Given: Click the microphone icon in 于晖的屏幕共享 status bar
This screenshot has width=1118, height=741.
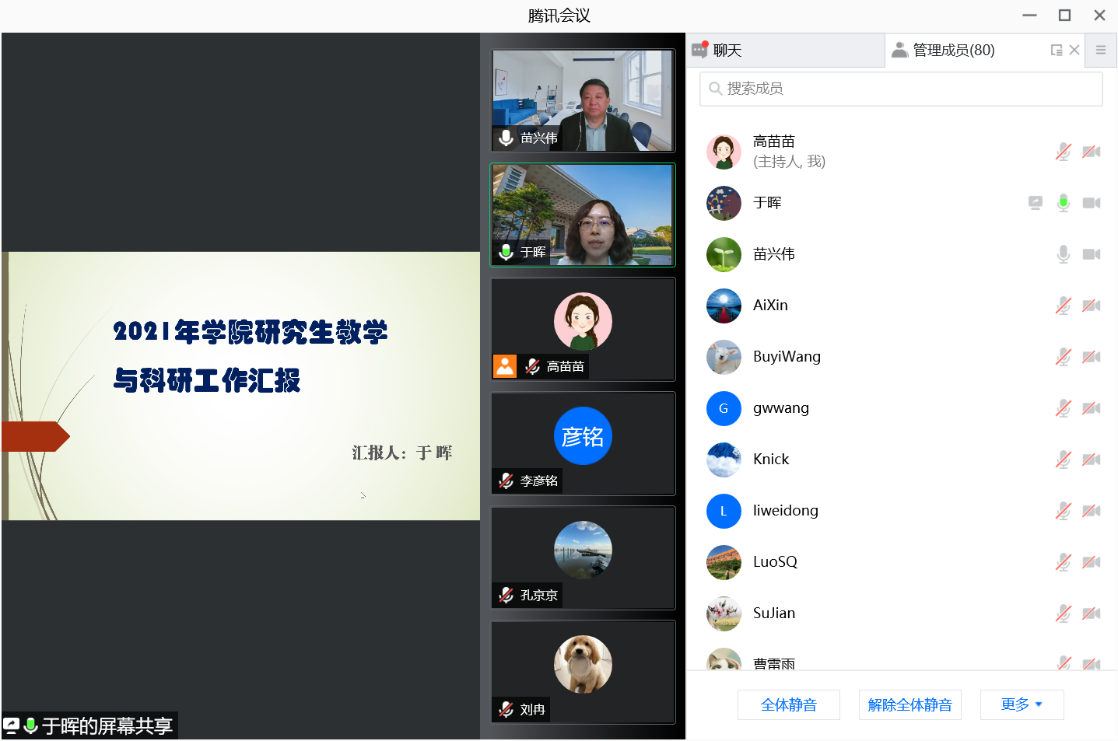Looking at the screenshot, I should point(30,725).
